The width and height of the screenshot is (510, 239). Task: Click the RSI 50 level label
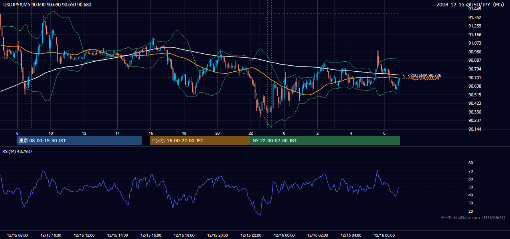[470, 187]
